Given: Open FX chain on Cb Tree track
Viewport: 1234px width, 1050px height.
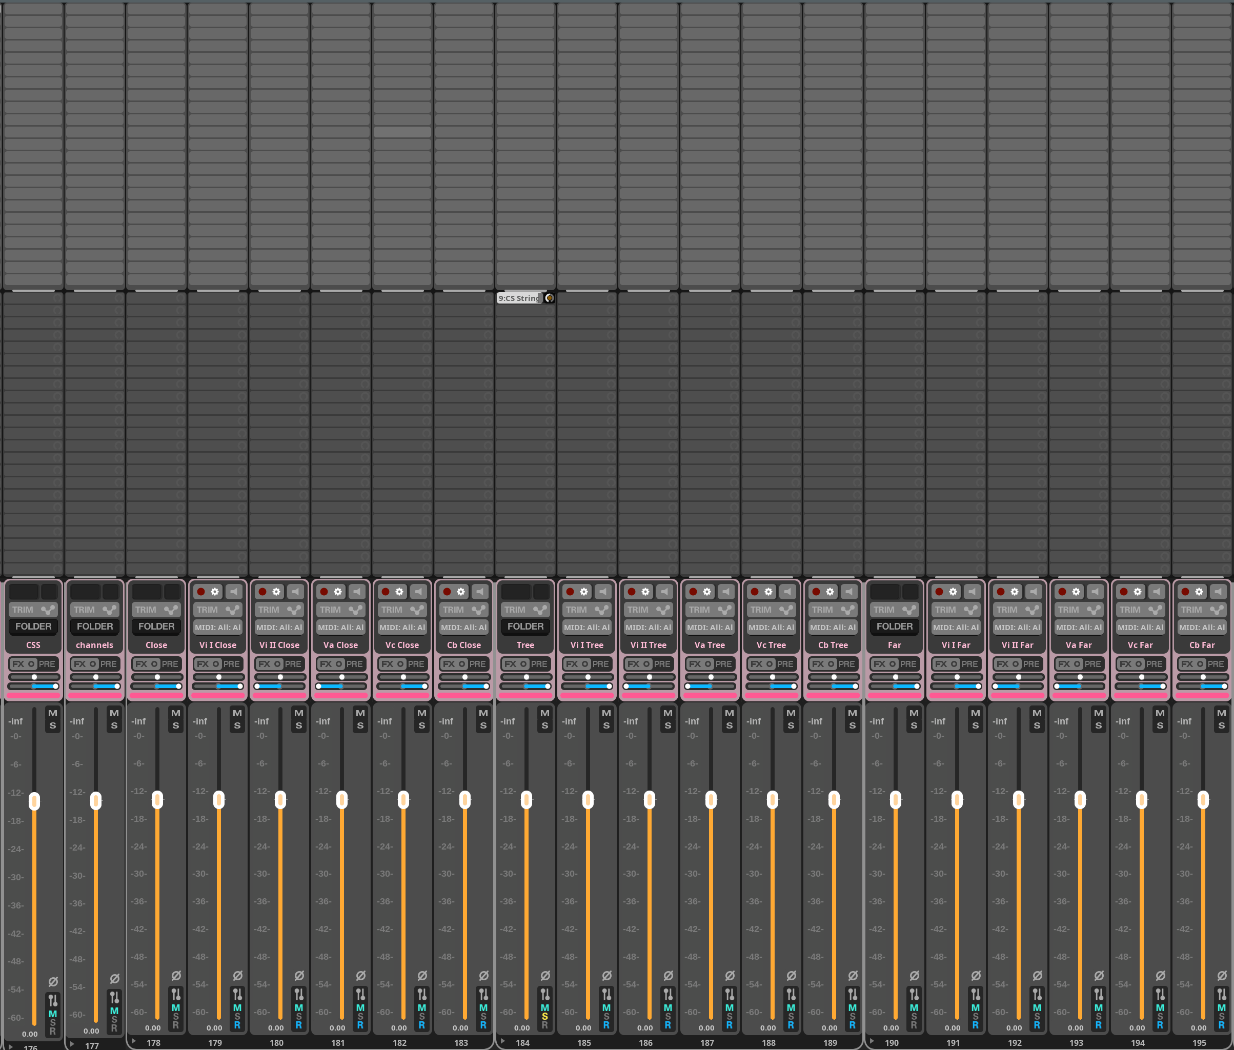Looking at the screenshot, I should pos(818,664).
